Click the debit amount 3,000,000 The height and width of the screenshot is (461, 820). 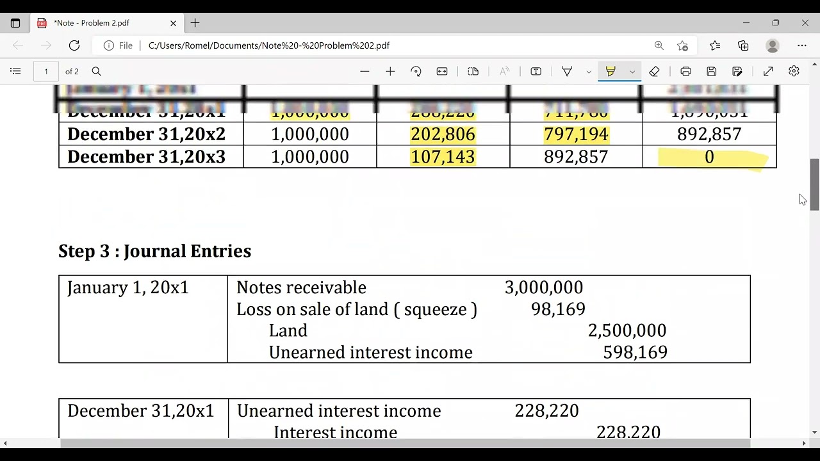pyautogui.click(x=544, y=287)
